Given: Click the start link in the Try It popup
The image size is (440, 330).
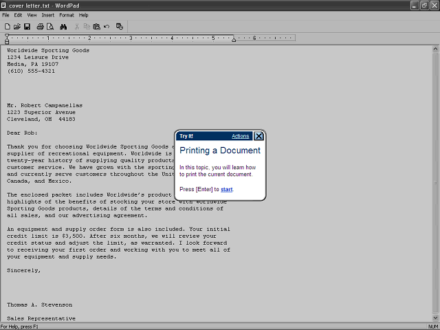Looking at the screenshot, I should coord(226,190).
